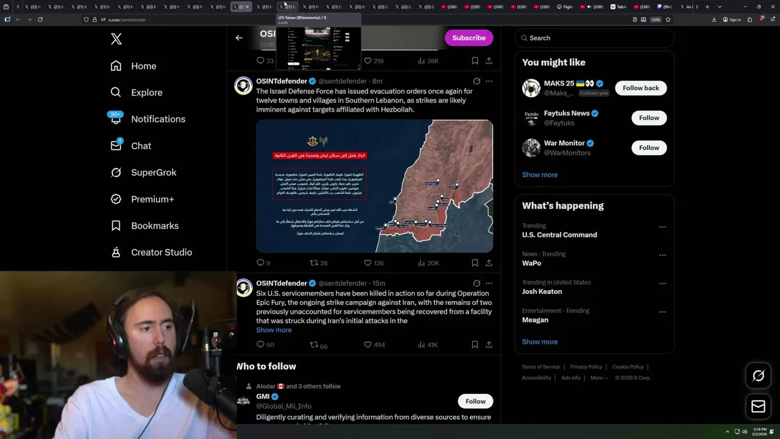Open the Explore page
The width and height of the screenshot is (780, 439).
[136, 93]
